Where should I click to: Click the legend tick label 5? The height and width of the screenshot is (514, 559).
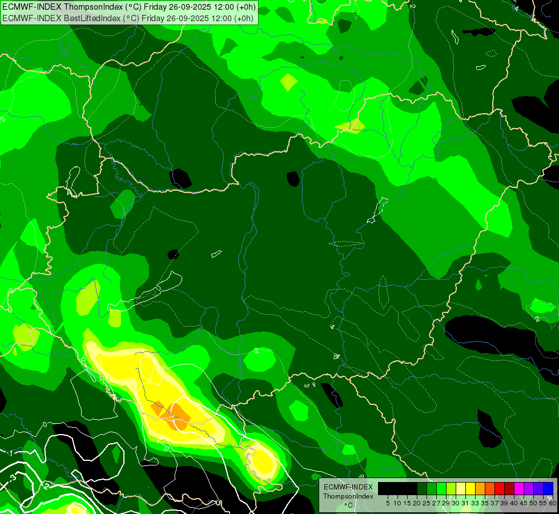point(388,503)
